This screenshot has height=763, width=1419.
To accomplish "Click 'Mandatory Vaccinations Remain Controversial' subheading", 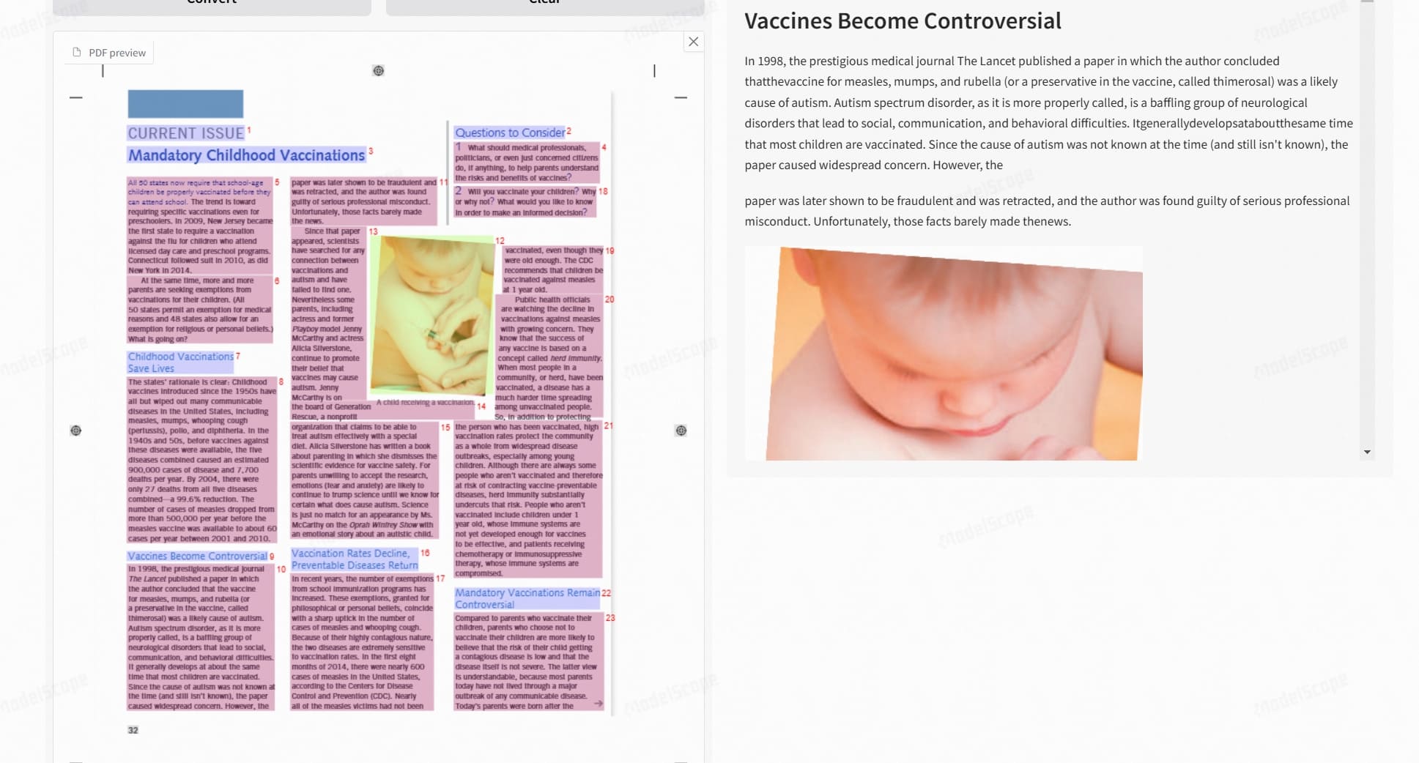I will [527, 598].
